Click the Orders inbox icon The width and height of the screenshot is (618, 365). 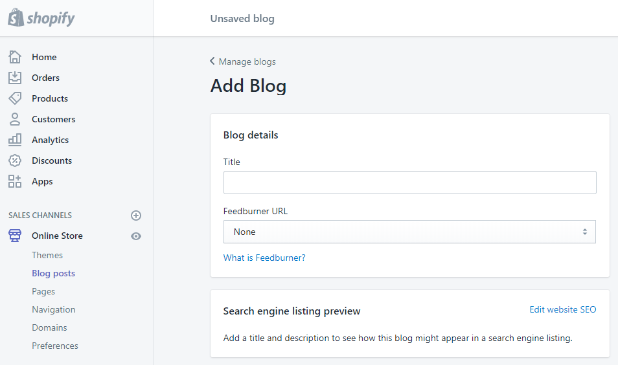click(x=15, y=78)
